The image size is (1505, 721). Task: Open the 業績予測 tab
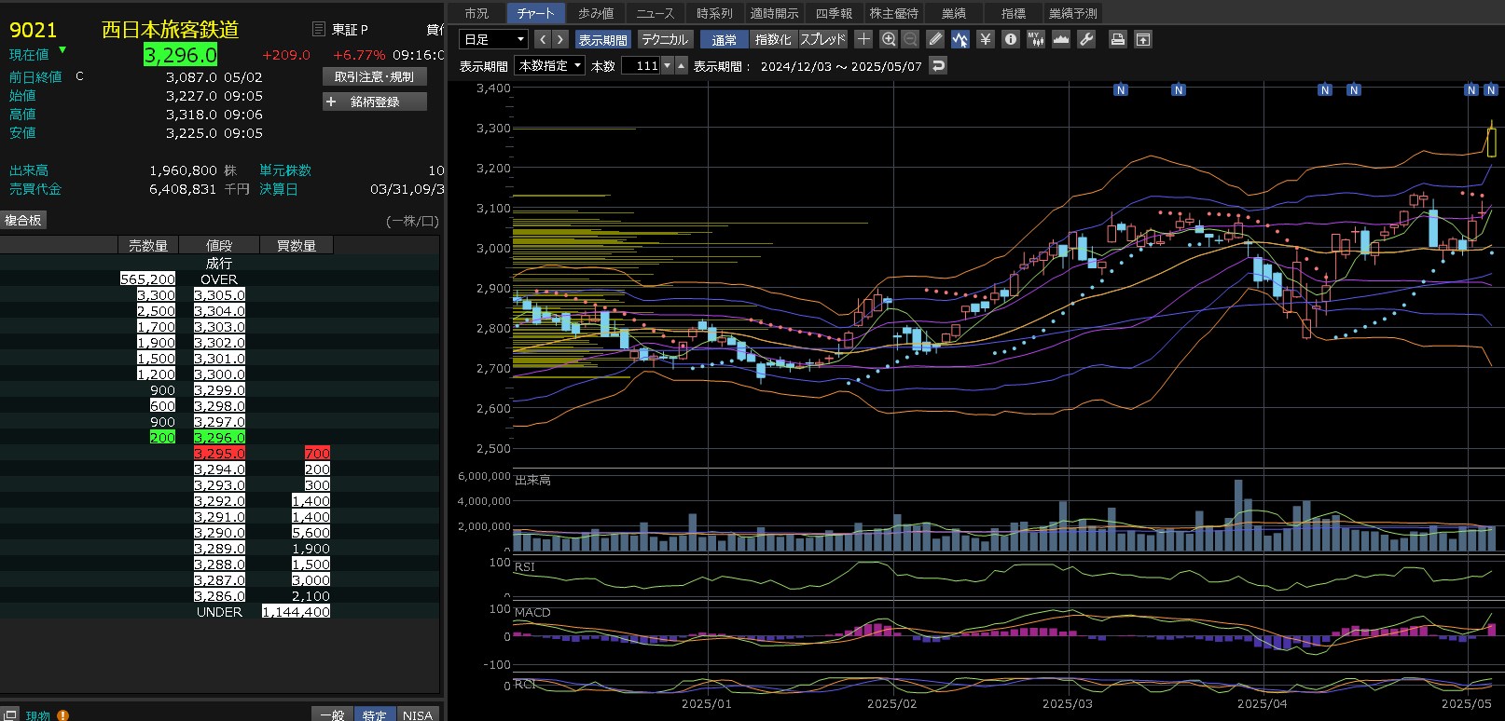[x=1073, y=13]
